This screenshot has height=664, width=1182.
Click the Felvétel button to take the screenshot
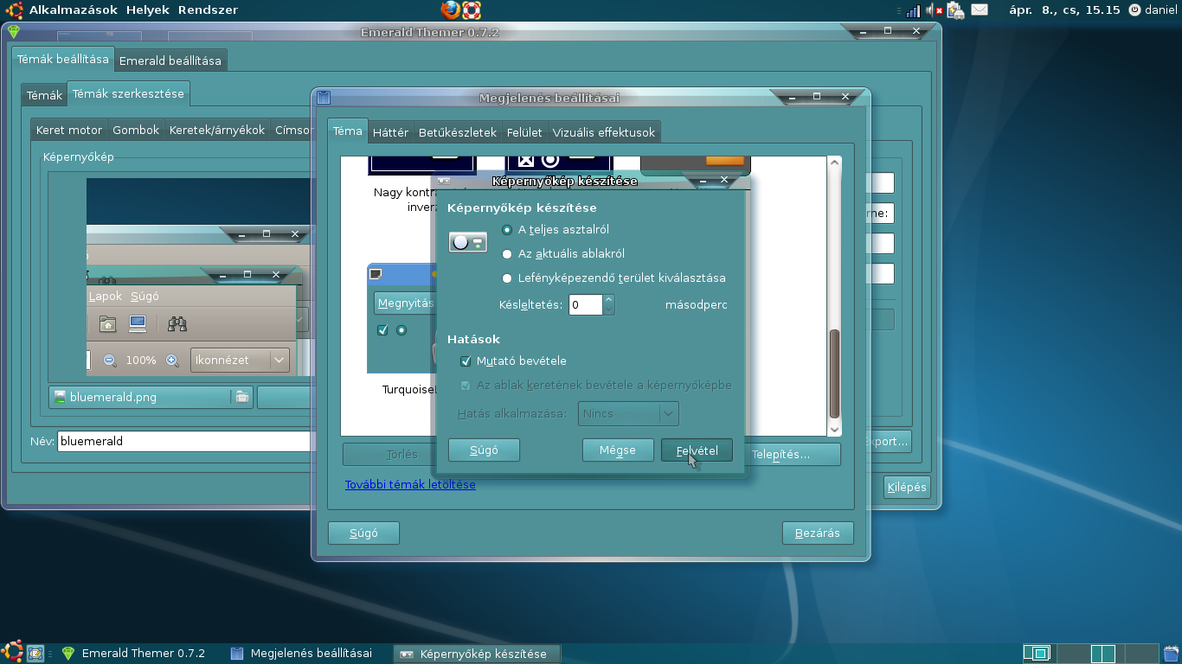click(x=697, y=450)
